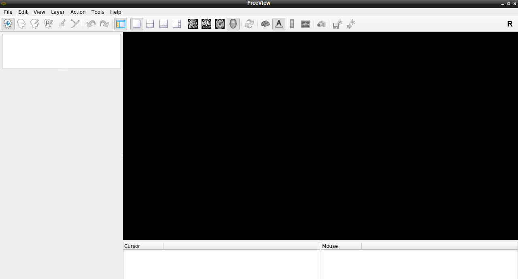Viewport: 518px width, 279px height.
Task: Click the Undo arrow icon
Action: pyautogui.click(x=91, y=24)
